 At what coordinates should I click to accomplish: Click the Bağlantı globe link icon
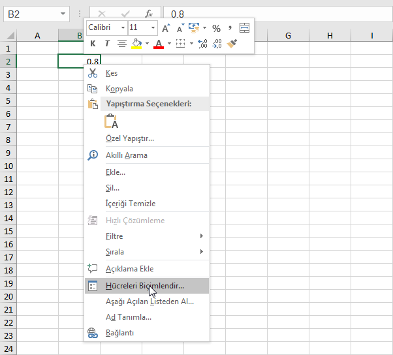92,333
